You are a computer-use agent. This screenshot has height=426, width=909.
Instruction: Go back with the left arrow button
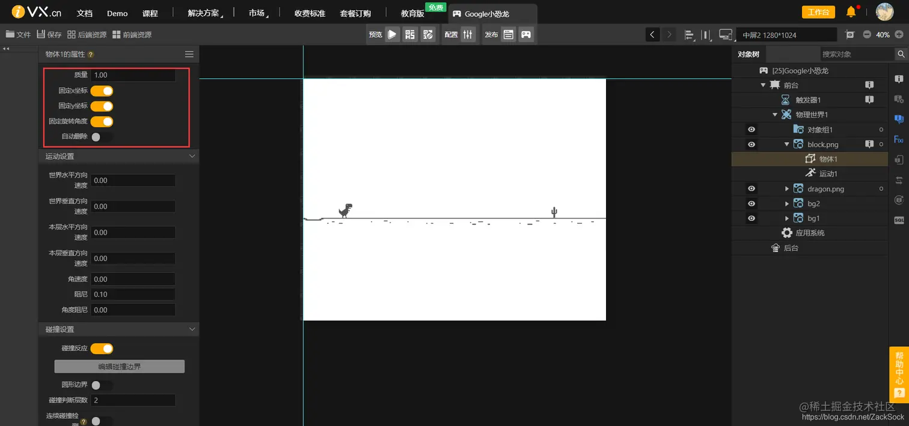click(653, 35)
